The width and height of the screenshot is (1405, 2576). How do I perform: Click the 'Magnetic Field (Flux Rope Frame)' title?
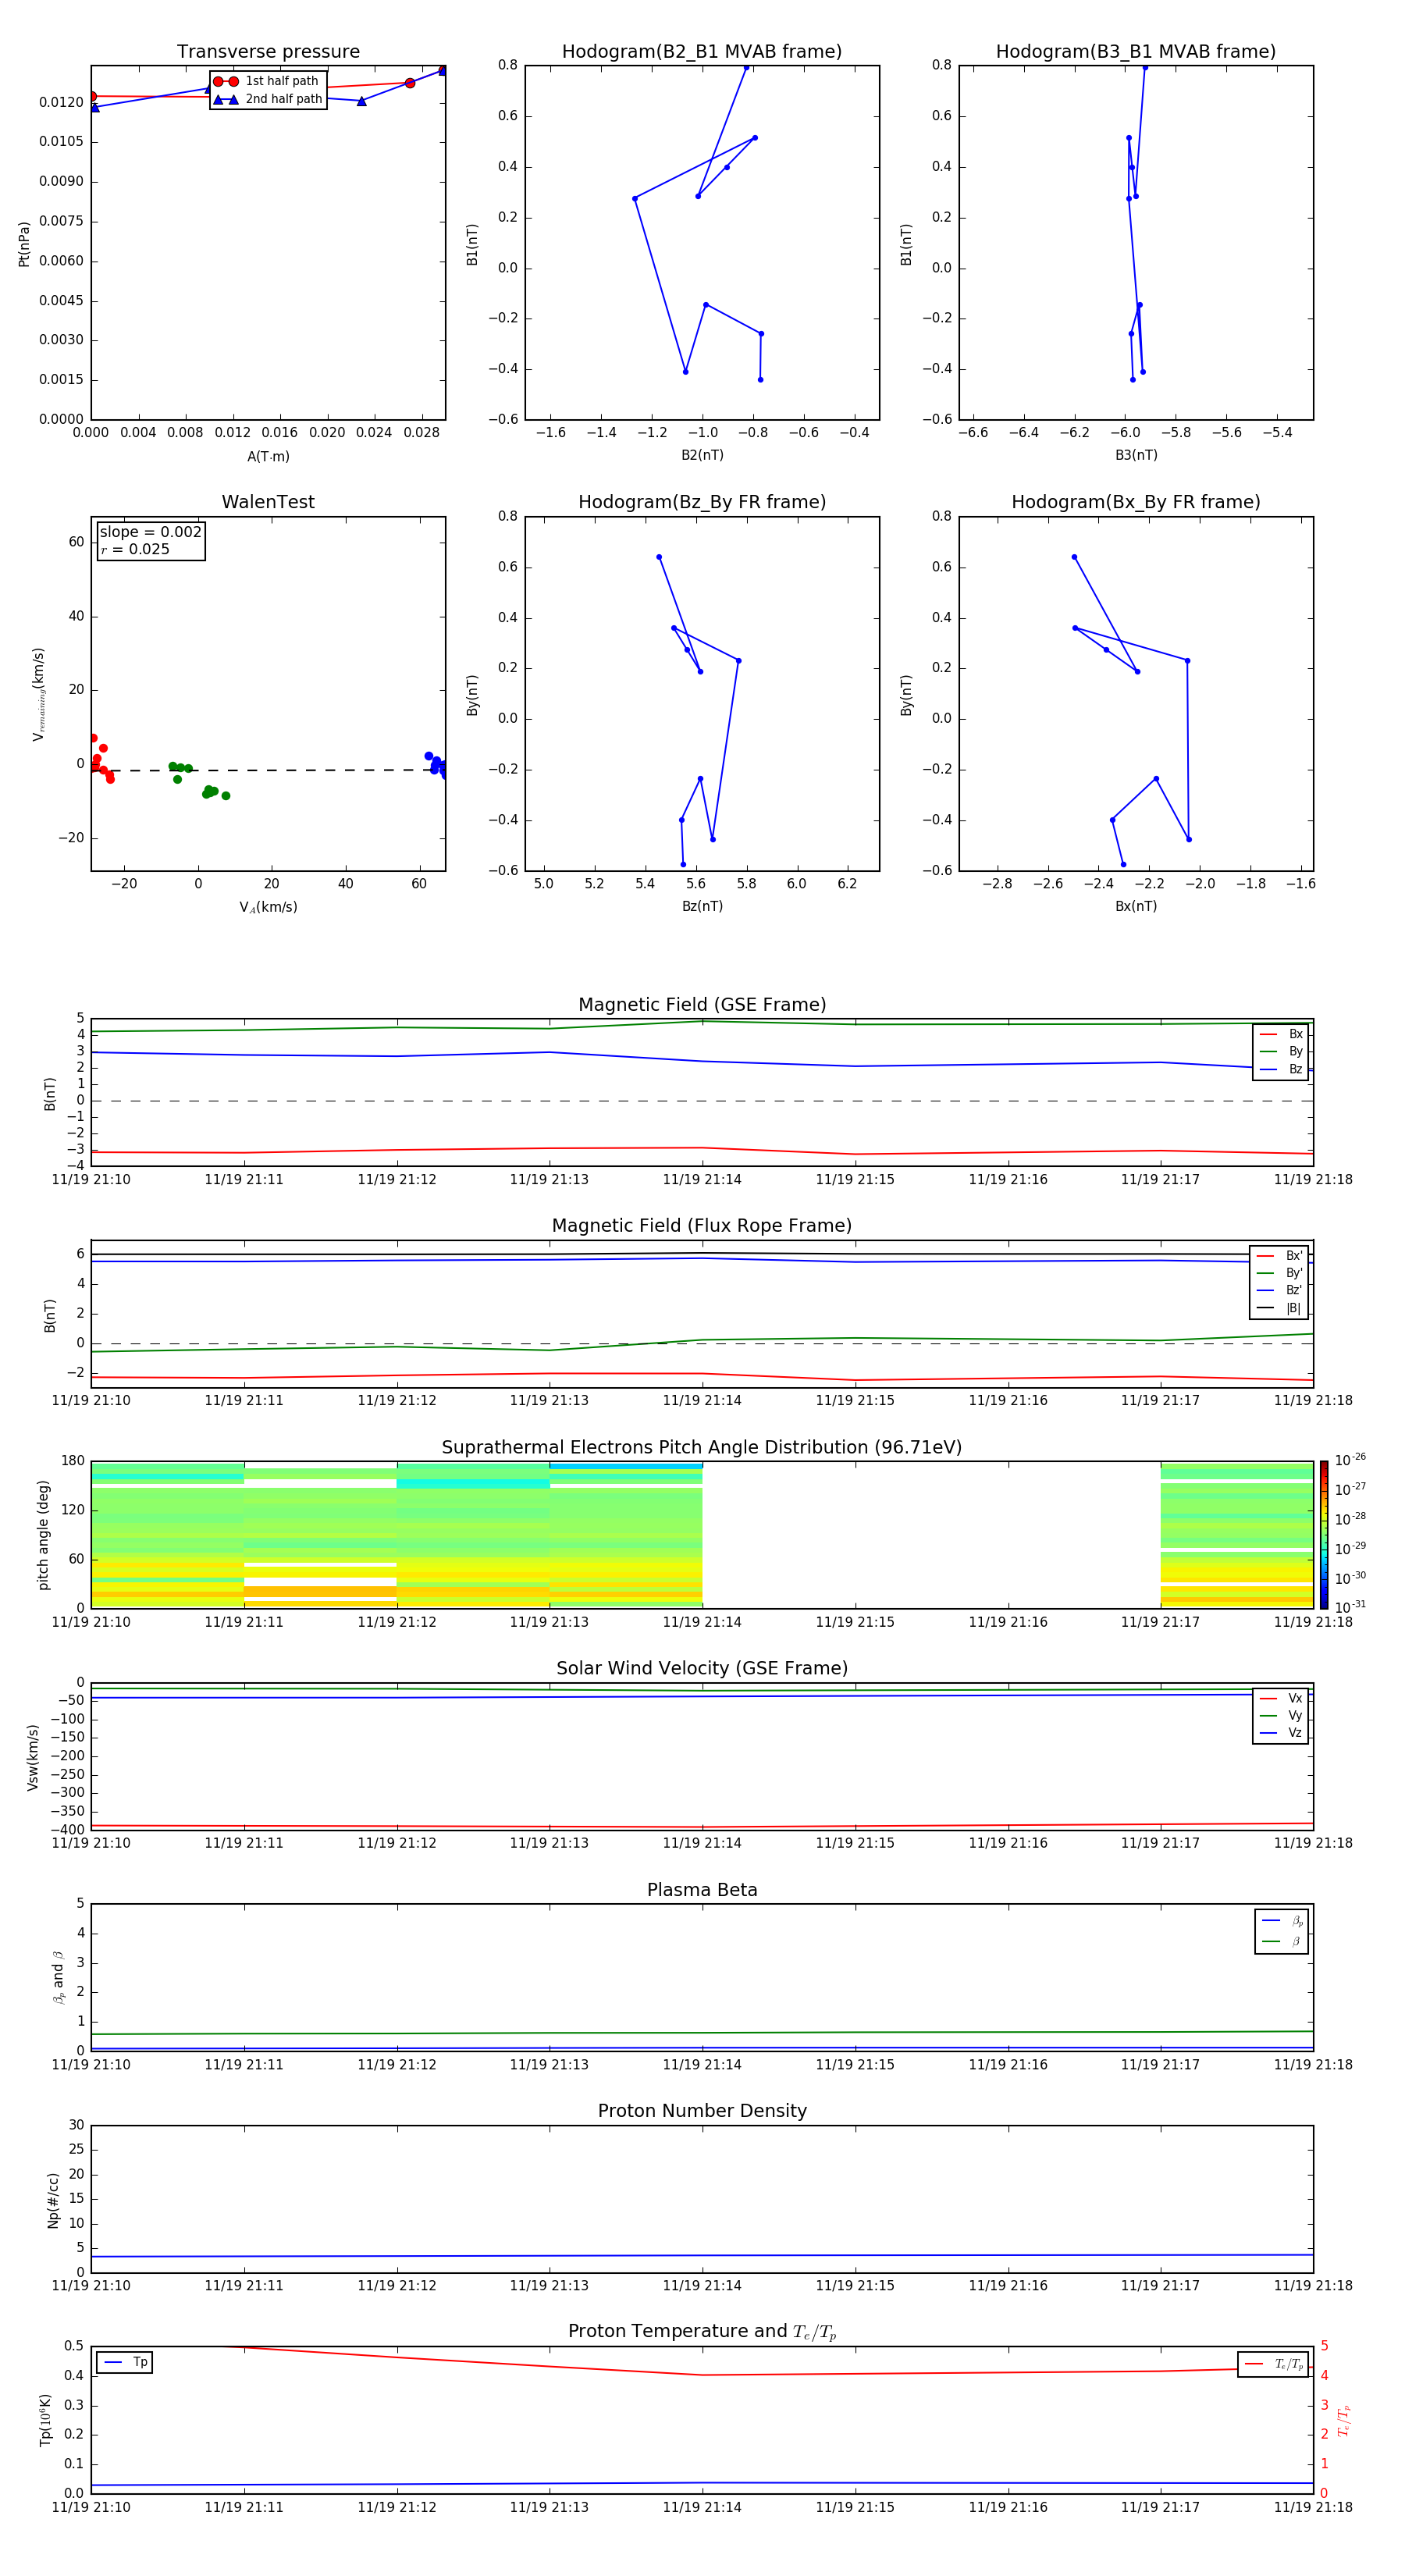702,1226
